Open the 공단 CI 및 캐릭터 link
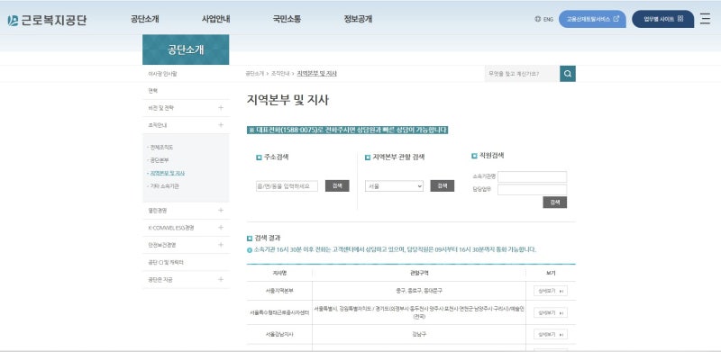 point(166,262)
